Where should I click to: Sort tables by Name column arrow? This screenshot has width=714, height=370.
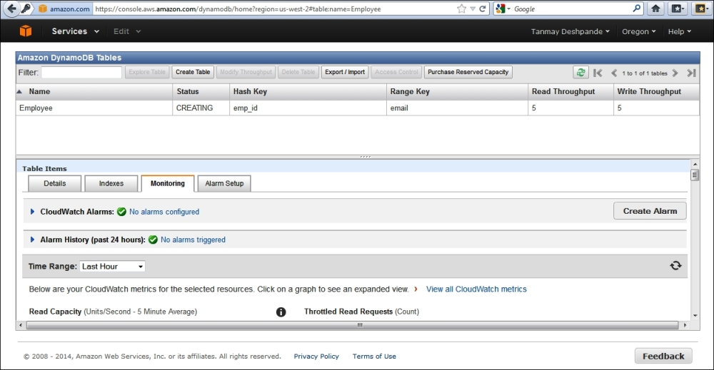19,91
